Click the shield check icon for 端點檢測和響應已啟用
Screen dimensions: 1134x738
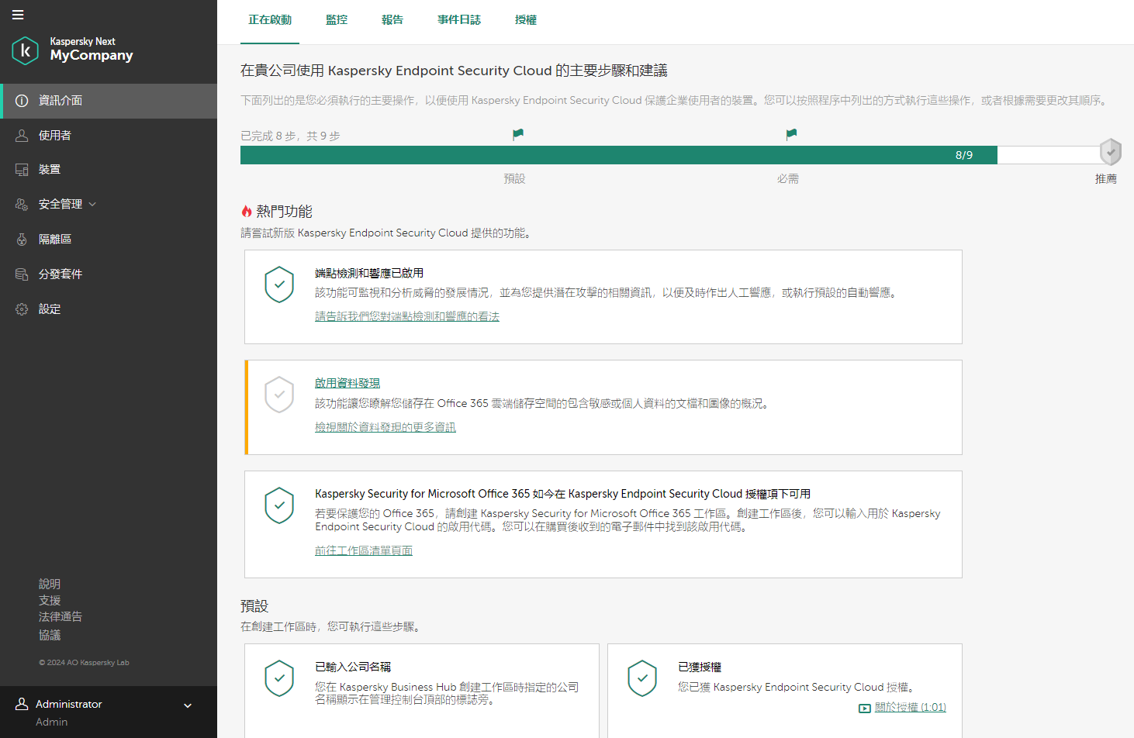point(279,285)
